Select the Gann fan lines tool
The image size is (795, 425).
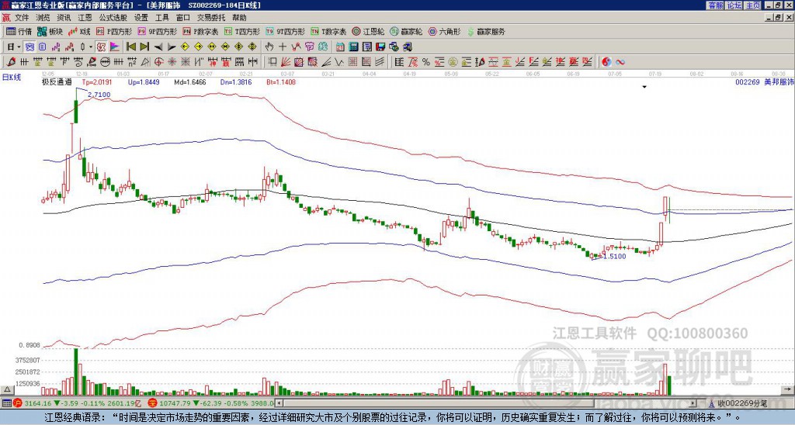pyautogui.click(x=286, y=62)
